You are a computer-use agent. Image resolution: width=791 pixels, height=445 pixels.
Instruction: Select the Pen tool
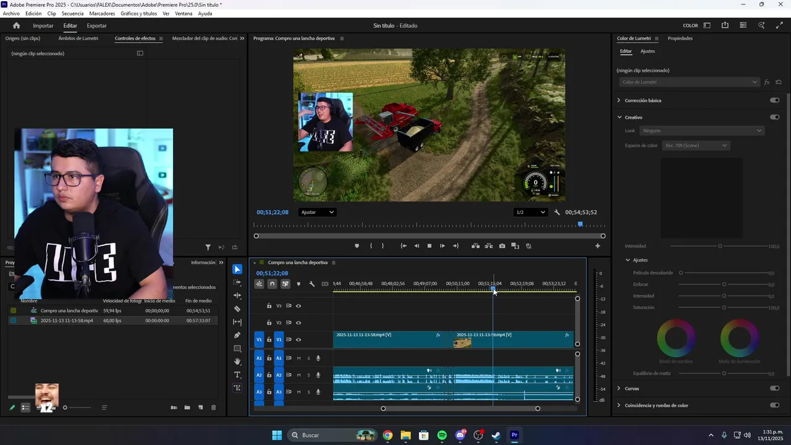tap(237, 335)
